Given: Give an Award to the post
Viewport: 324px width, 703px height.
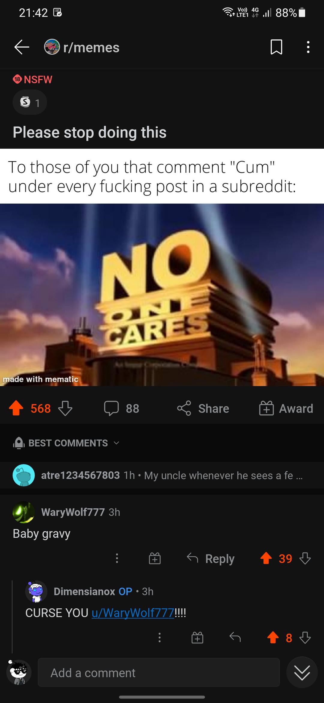Looking at the screenshot, I should point(286,409).
